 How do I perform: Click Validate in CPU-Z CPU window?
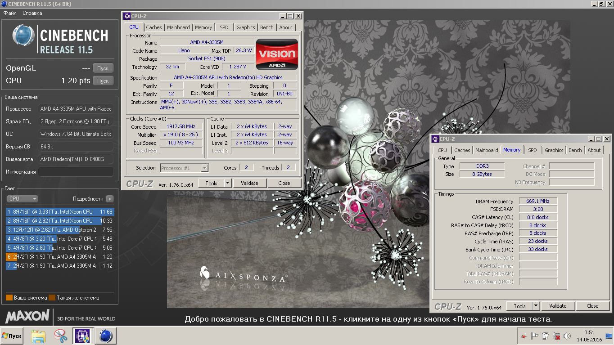[249, 183]
